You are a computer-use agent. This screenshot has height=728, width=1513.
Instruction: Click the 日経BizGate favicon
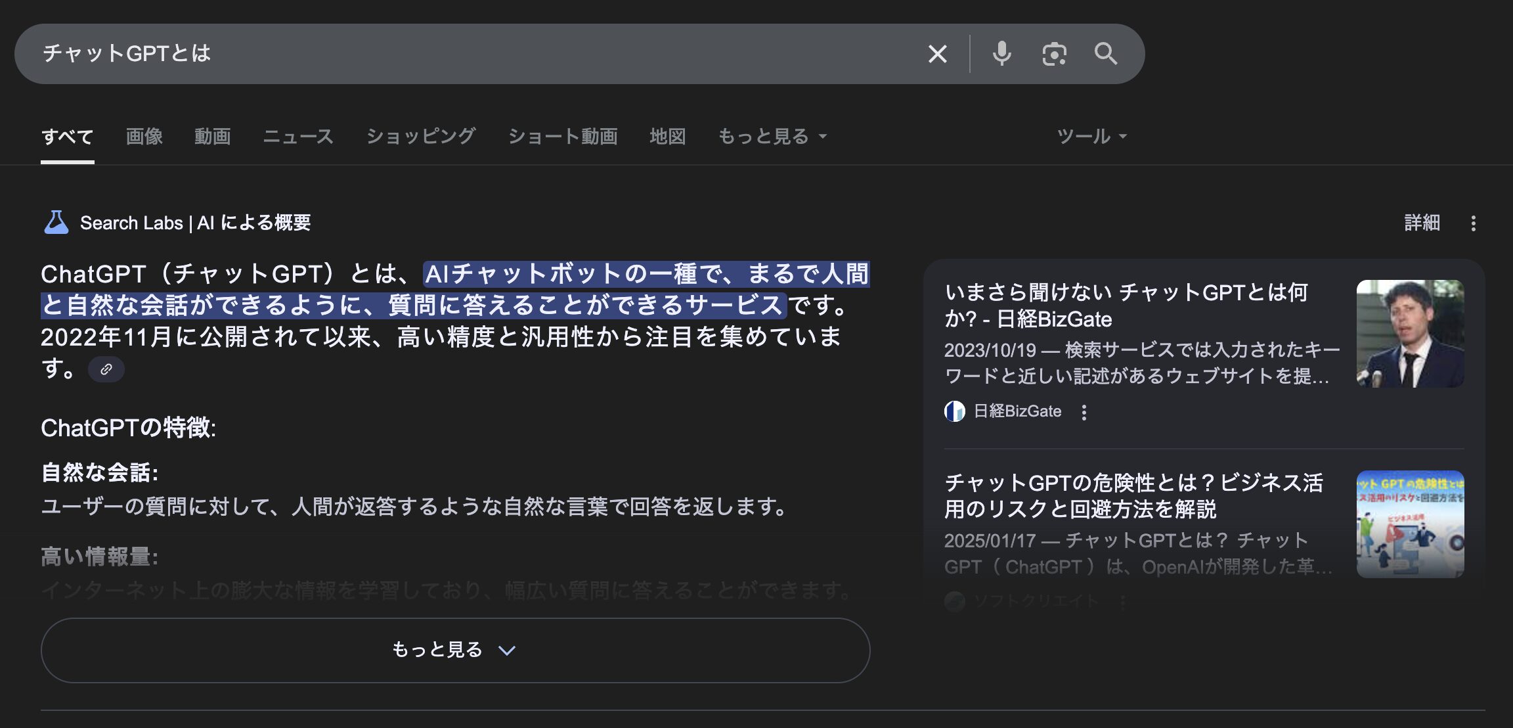tap(955, 411)
